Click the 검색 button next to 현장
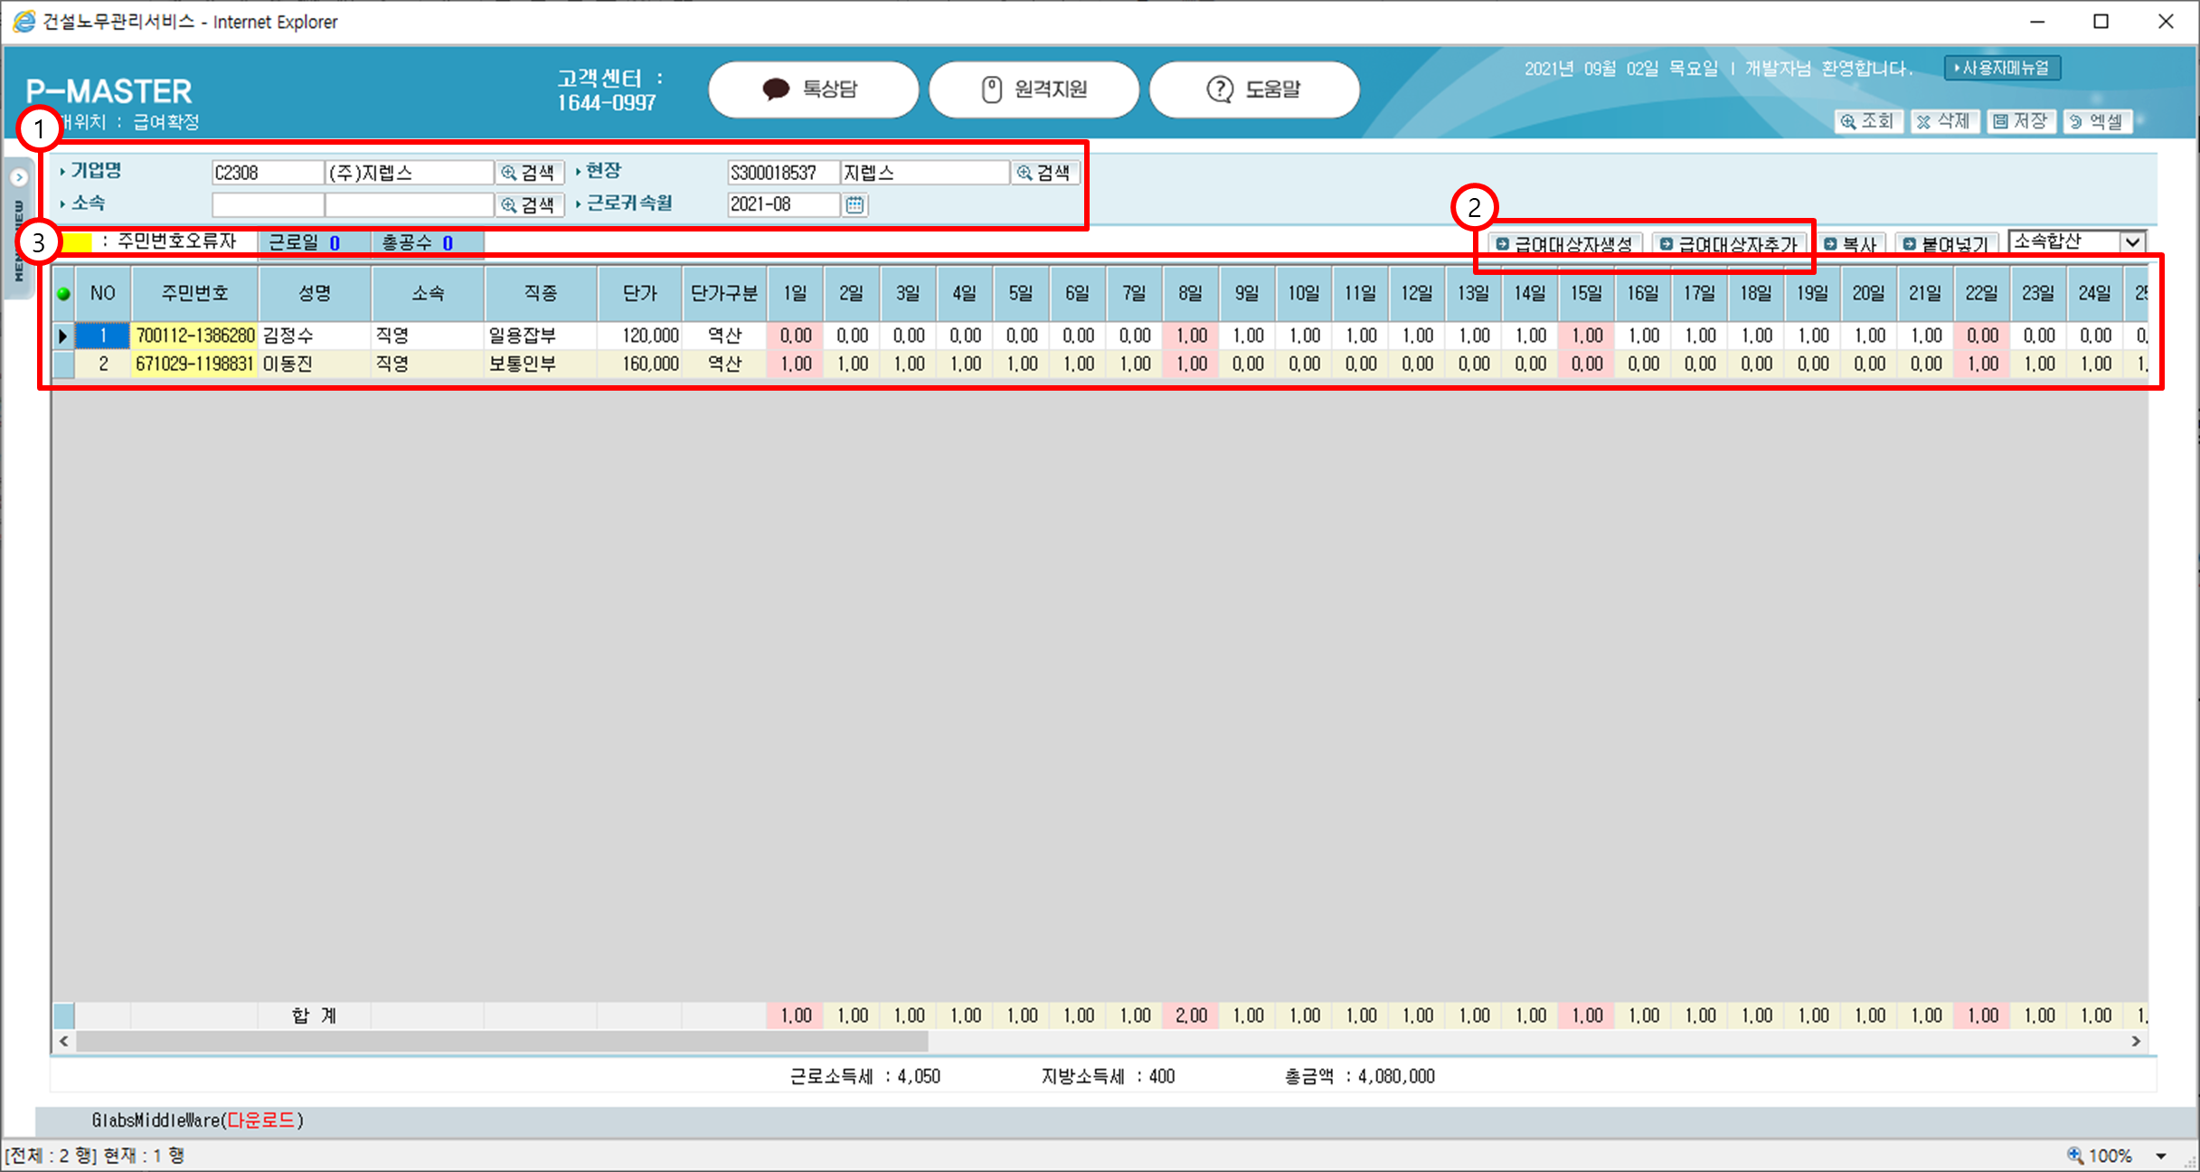Viewport: 2200px width, 1172px height. (1044, 173)
